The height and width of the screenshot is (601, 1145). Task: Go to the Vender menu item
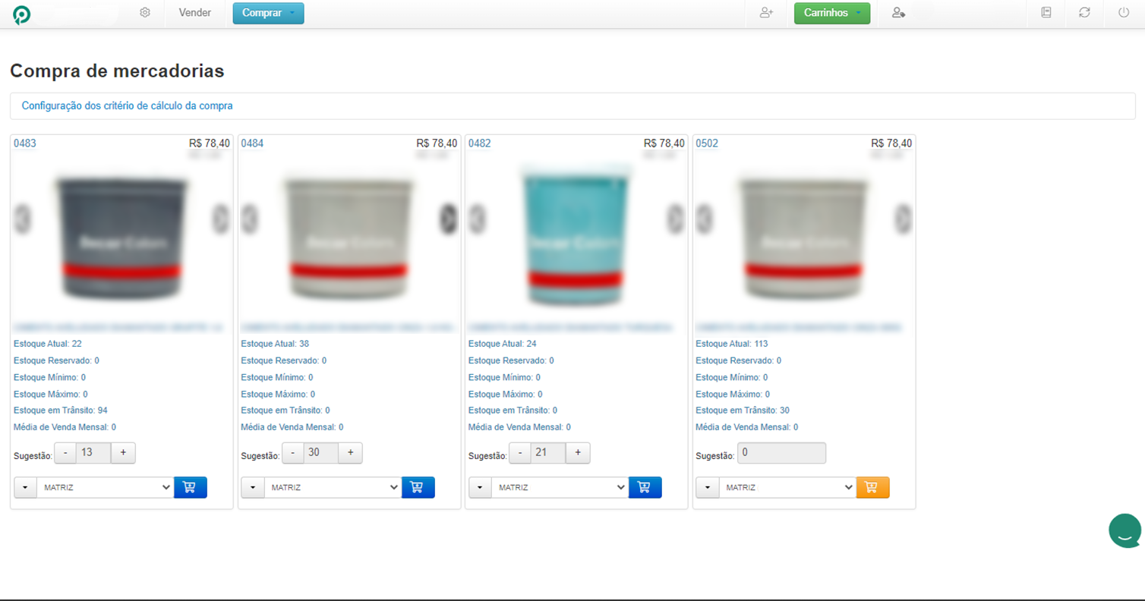(x=194, y=13)
